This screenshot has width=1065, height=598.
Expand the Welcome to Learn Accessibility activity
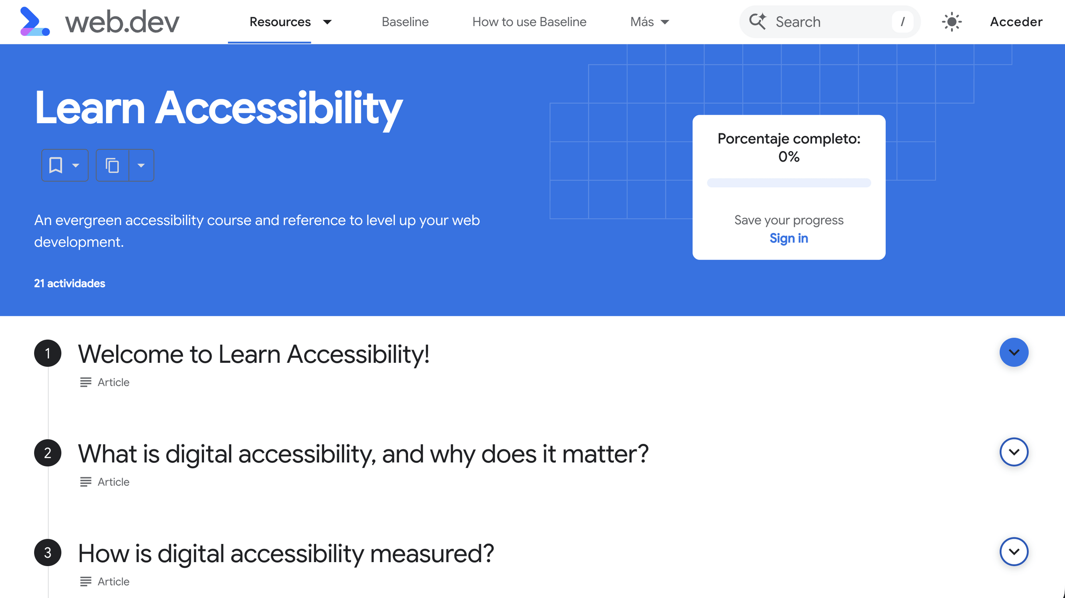click(1014, 352)
